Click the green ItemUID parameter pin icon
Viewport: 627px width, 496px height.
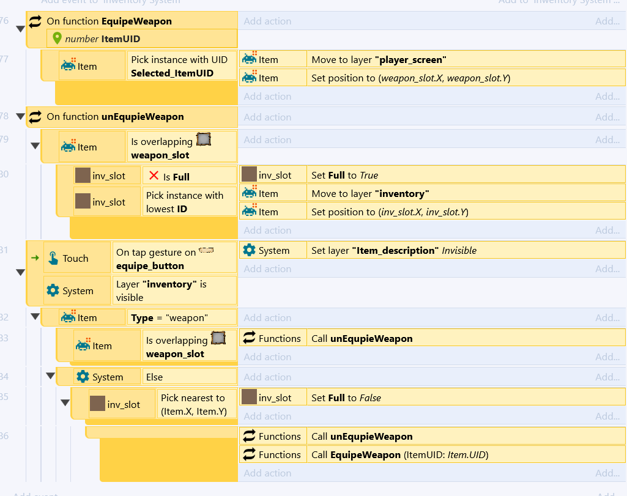(x=58, y=39)
